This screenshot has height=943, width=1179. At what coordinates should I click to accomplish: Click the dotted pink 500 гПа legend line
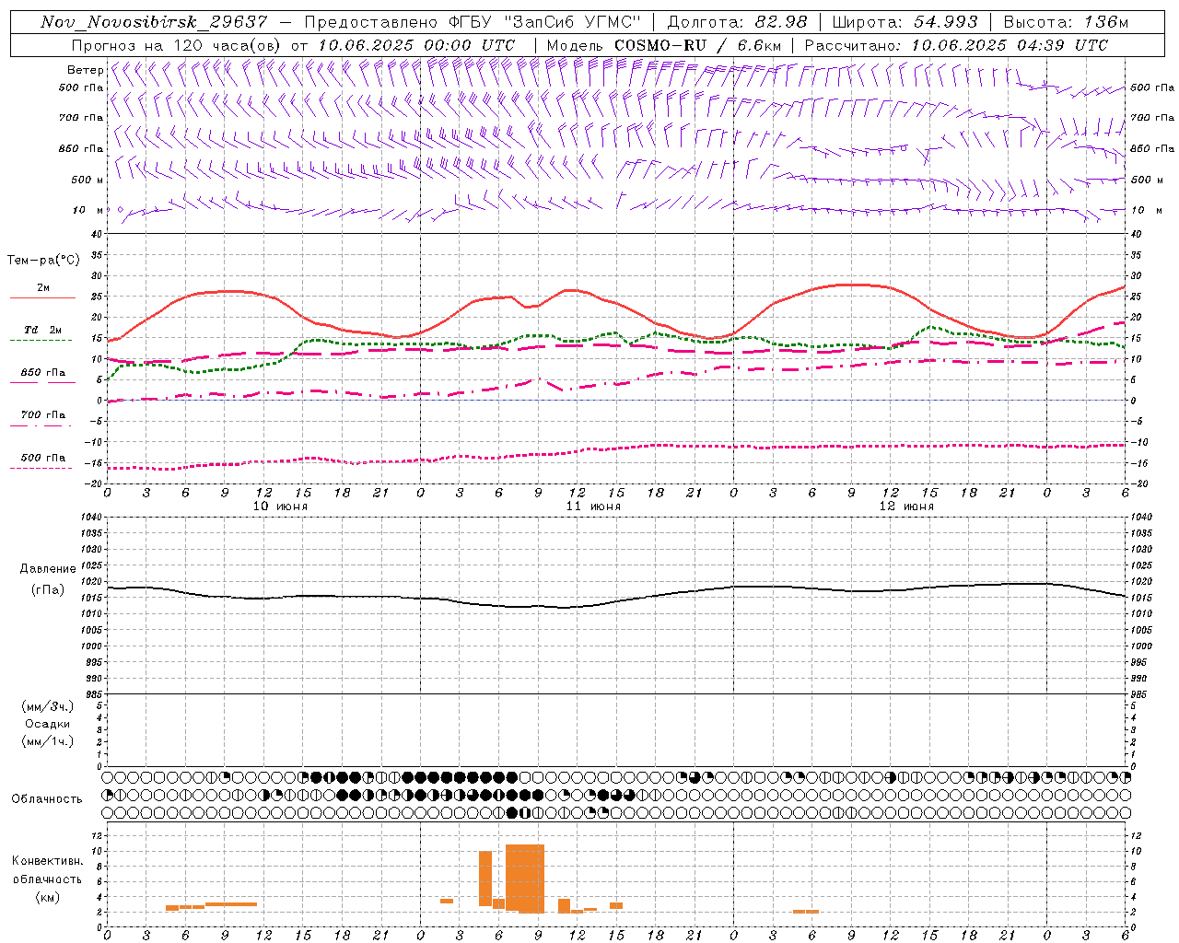(41, 469)
